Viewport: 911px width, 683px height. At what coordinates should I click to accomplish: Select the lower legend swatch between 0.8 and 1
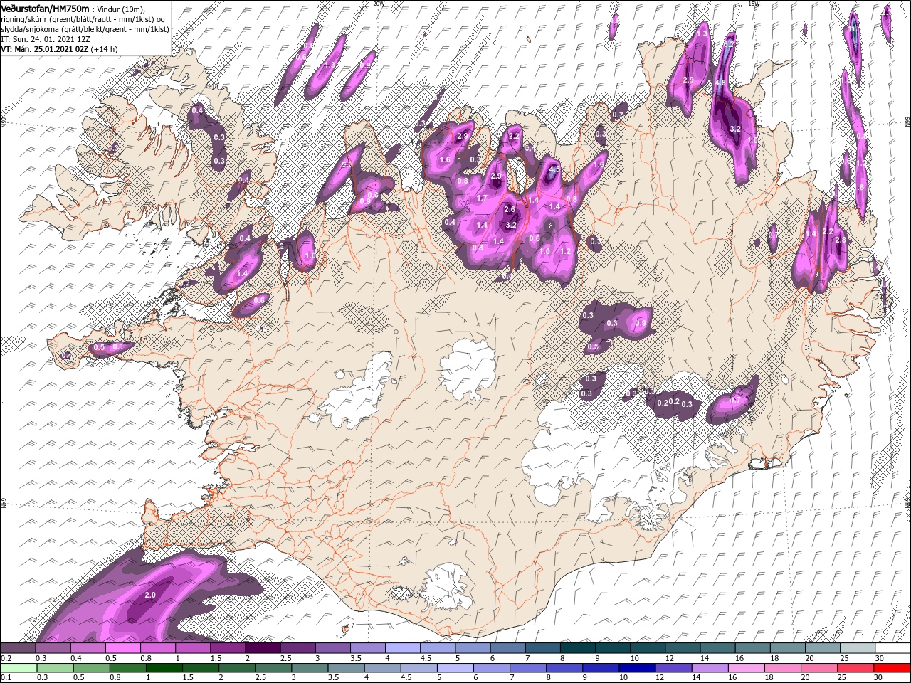point(127,668)
